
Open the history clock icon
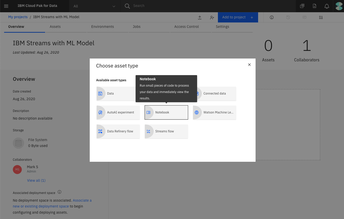[x=288, y=17]
